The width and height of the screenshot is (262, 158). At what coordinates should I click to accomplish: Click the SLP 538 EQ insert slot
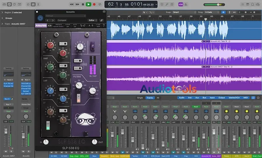point(26,94)
